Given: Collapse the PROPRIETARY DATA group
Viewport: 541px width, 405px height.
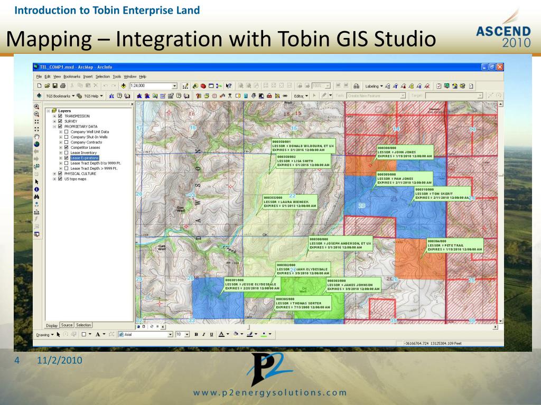Looking at the screenshot, I should [54, 127].
